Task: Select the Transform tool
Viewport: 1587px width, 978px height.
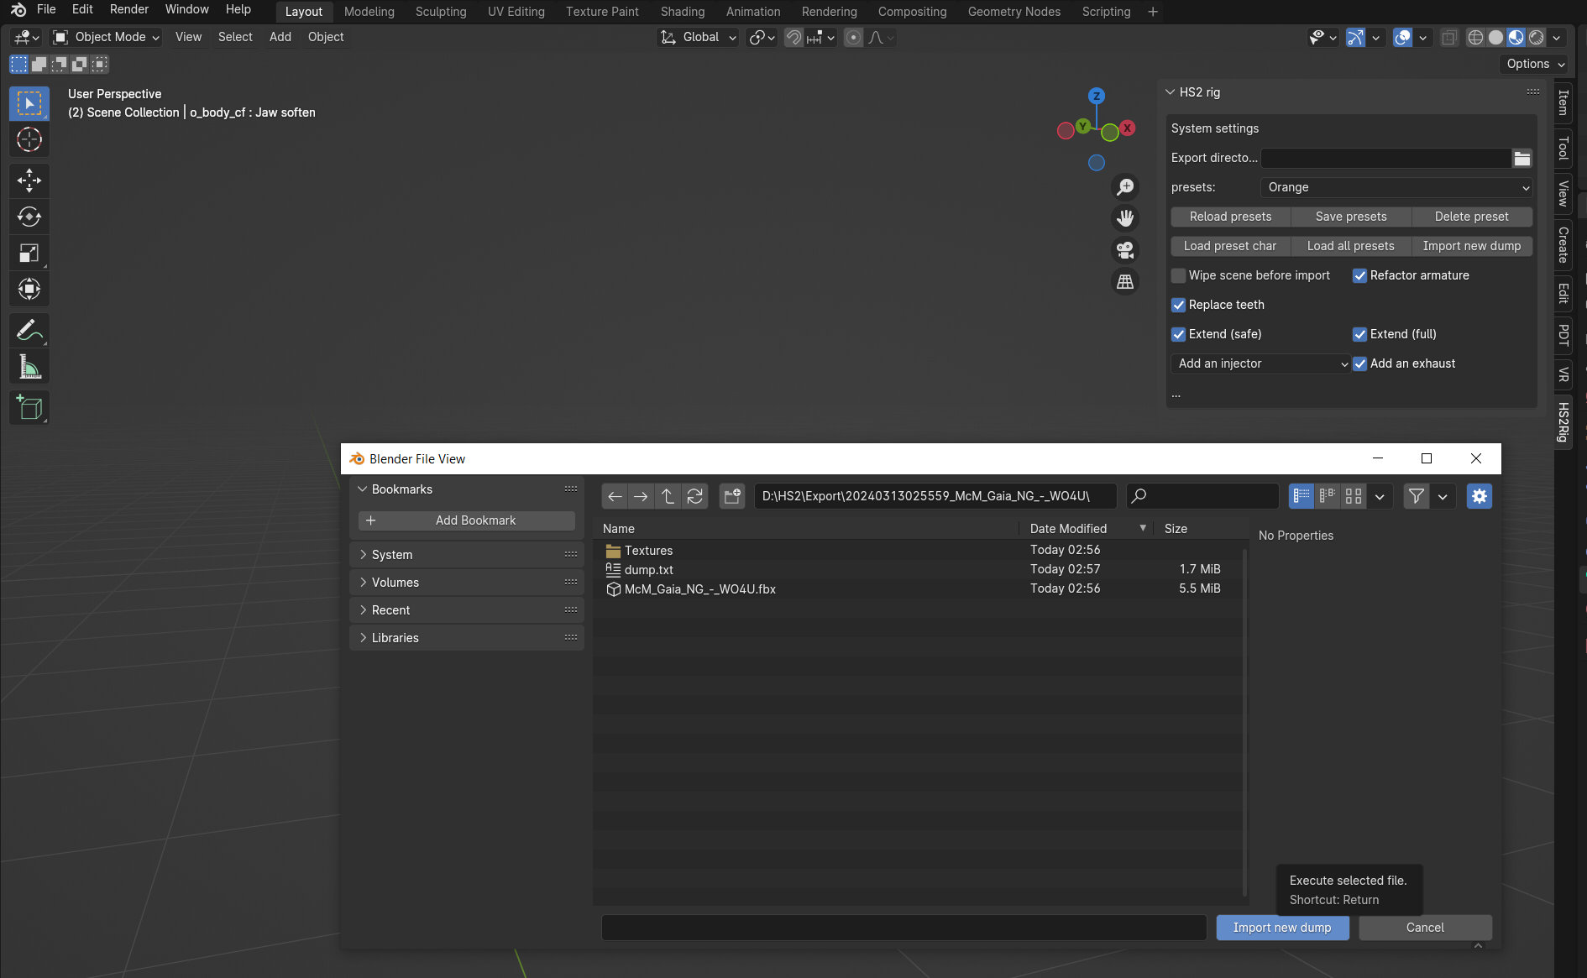Action: pyautogui.click(x=29, y=289)
